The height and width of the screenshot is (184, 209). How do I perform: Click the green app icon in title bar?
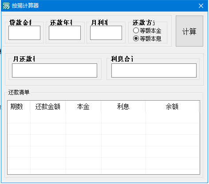(6, 6)
